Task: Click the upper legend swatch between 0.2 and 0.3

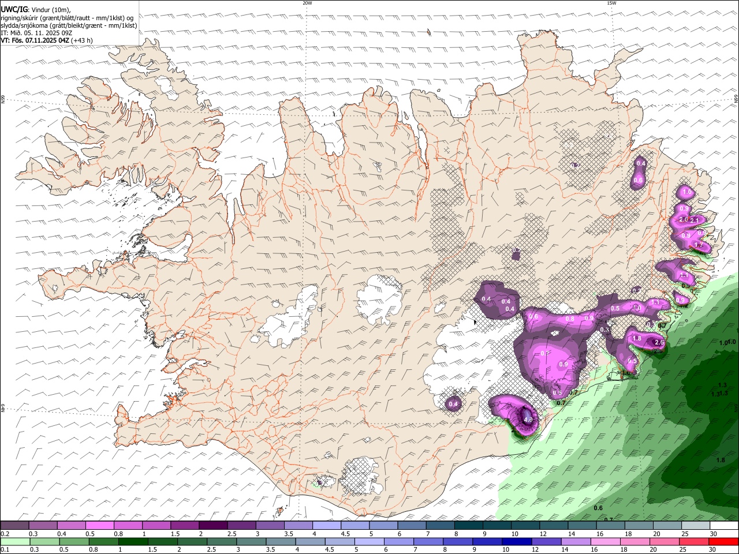Action: point(15,525)
